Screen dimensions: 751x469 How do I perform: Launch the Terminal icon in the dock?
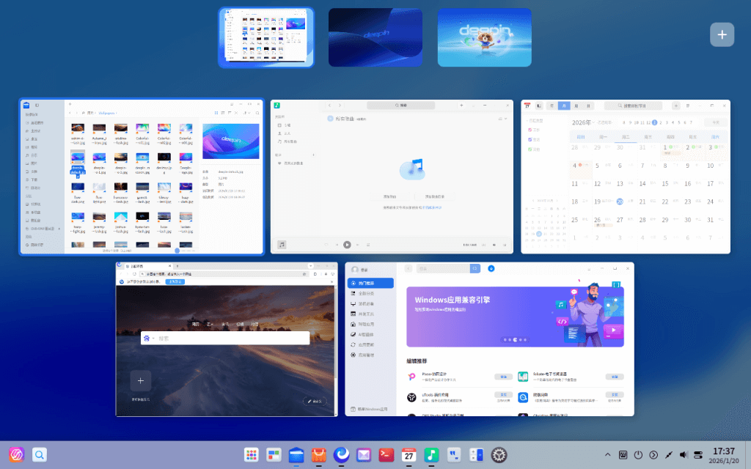click(386, 454)
